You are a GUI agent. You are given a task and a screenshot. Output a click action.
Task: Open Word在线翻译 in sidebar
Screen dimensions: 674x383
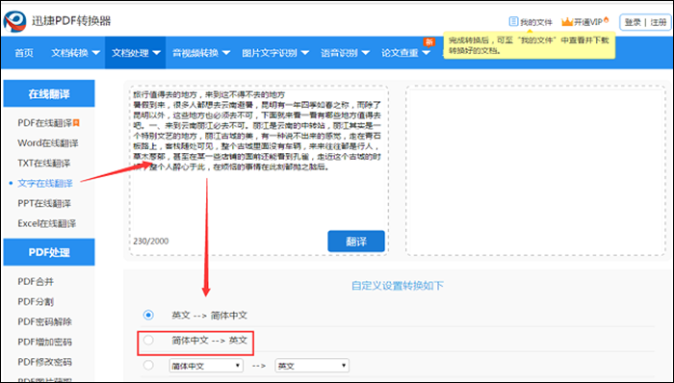[x=48, y=143]
